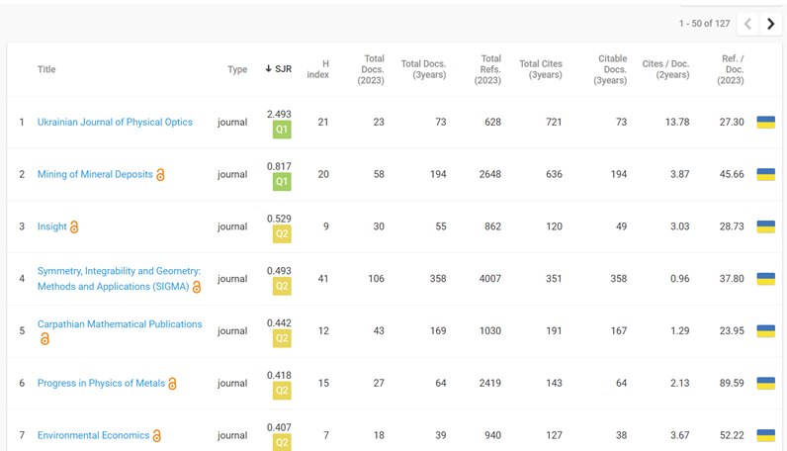Click the Ref. / Doc. value 52.22
The image size is (787, 451).
pos(732,435)
